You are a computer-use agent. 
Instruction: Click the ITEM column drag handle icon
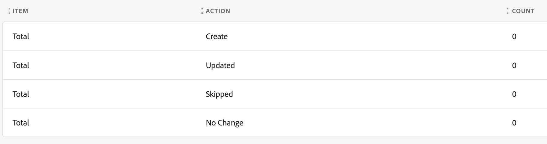click(9, 11)
